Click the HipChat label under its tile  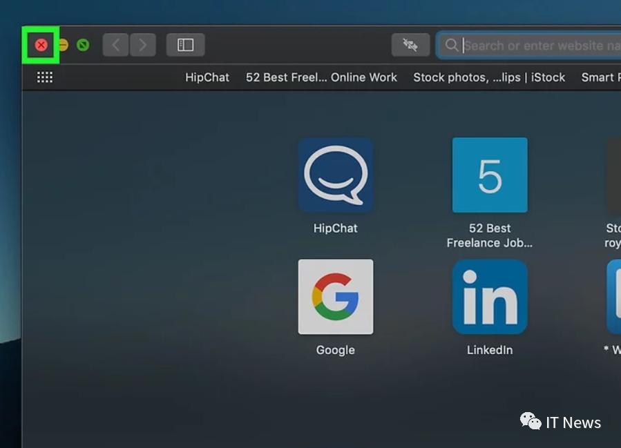pos(336,228)
